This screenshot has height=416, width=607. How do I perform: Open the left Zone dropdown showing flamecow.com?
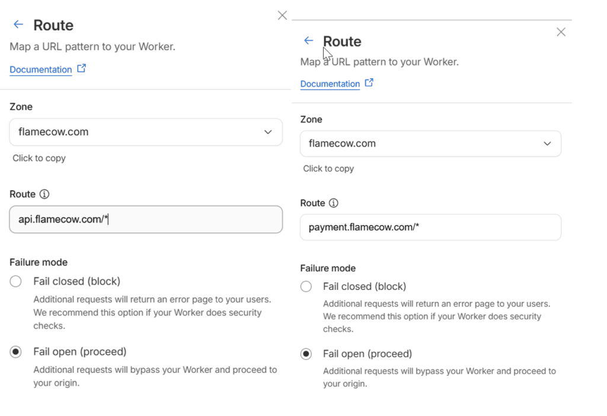coord(145,132)
